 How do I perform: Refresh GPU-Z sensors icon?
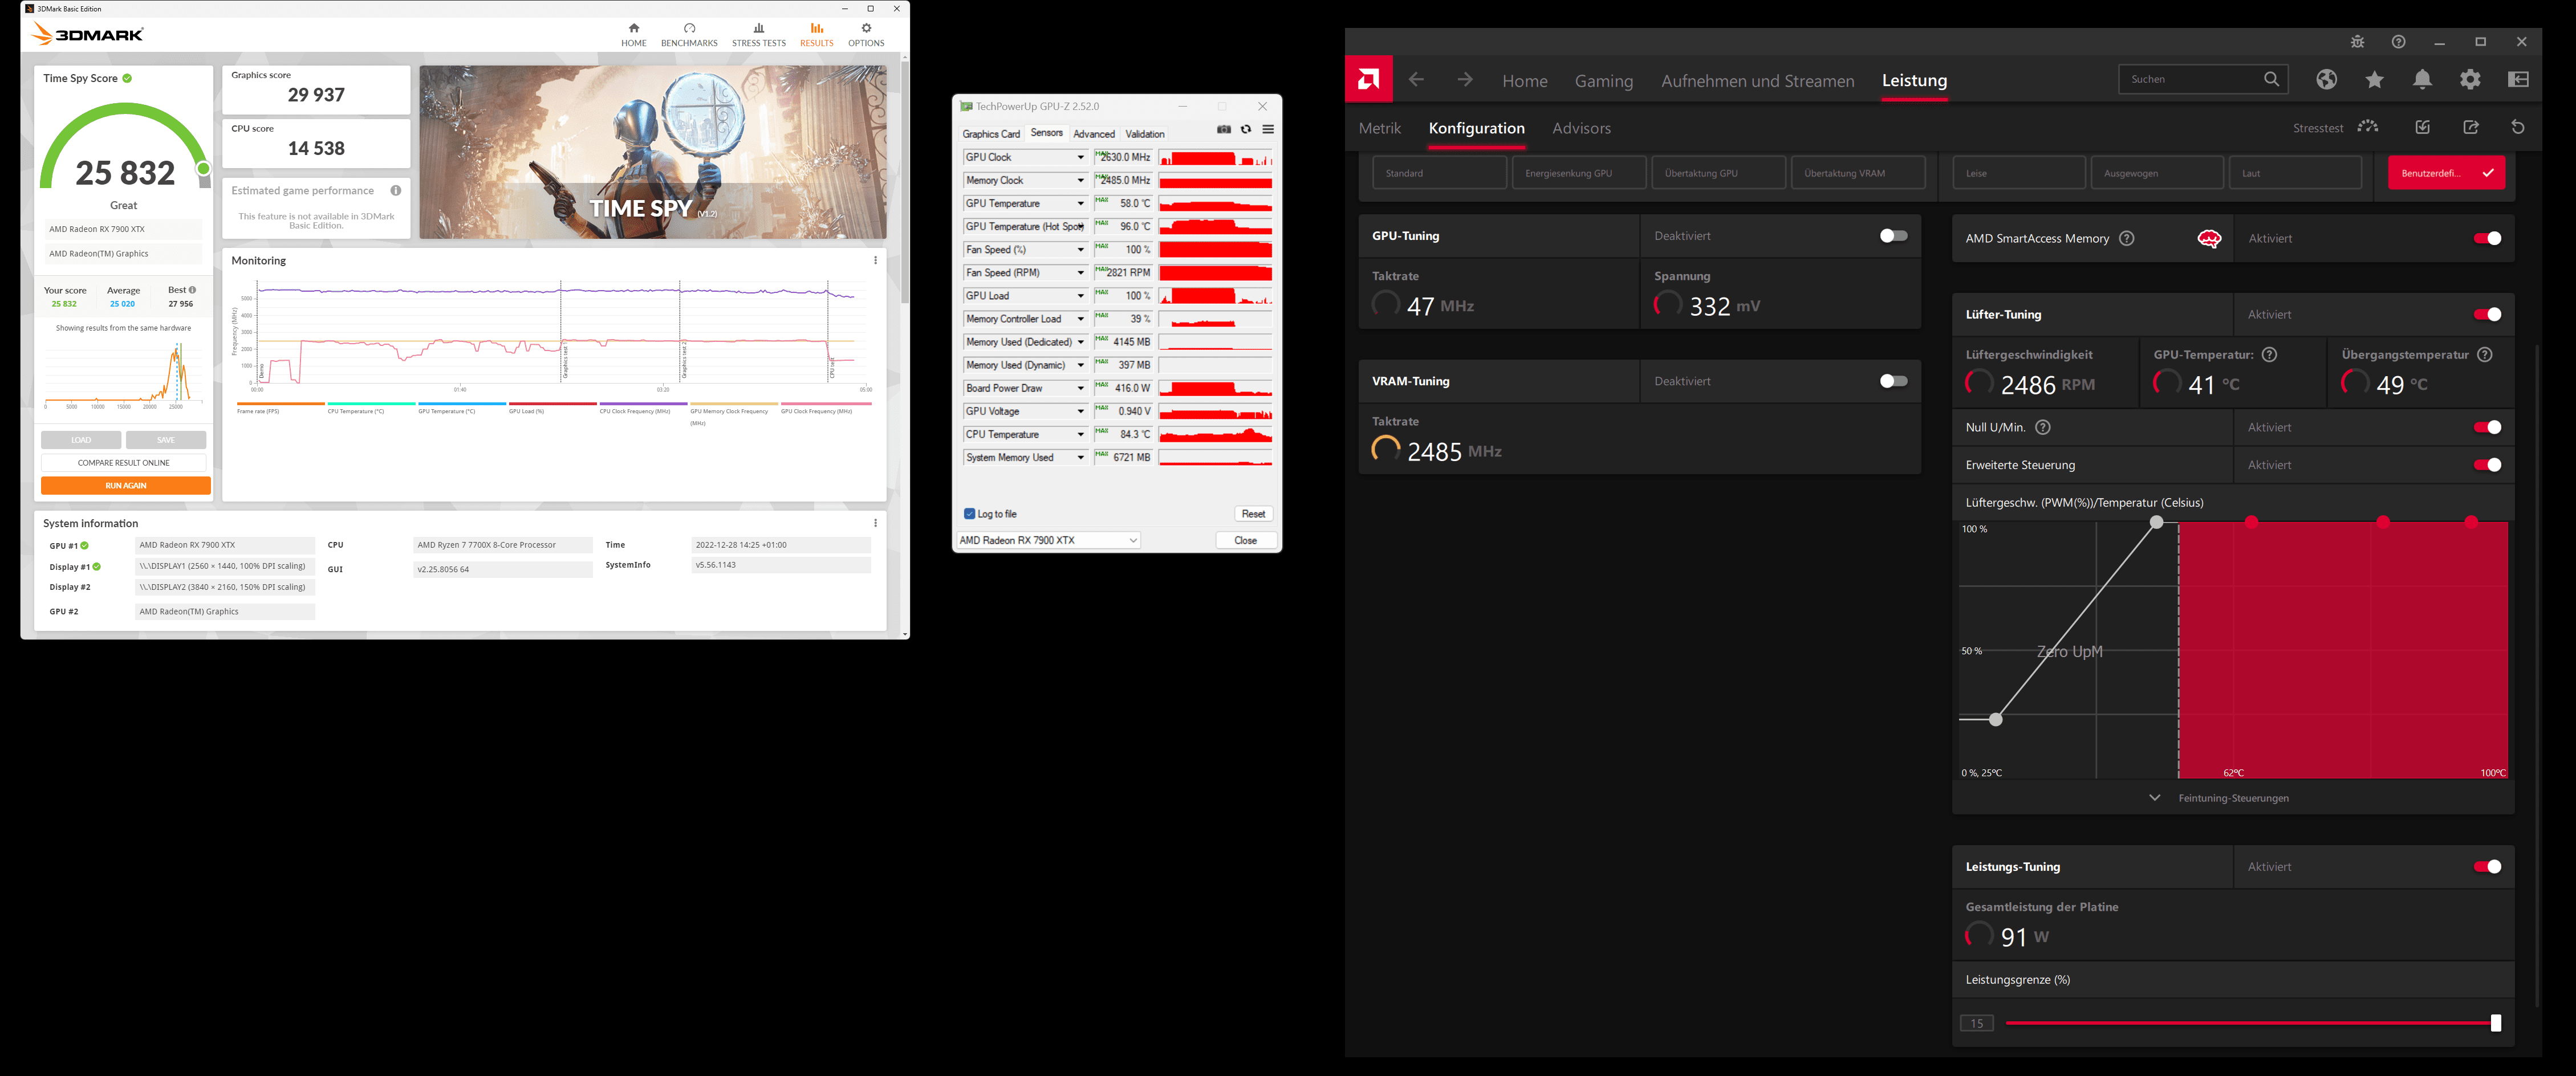pyautogui.click(x=1246, y=130)
